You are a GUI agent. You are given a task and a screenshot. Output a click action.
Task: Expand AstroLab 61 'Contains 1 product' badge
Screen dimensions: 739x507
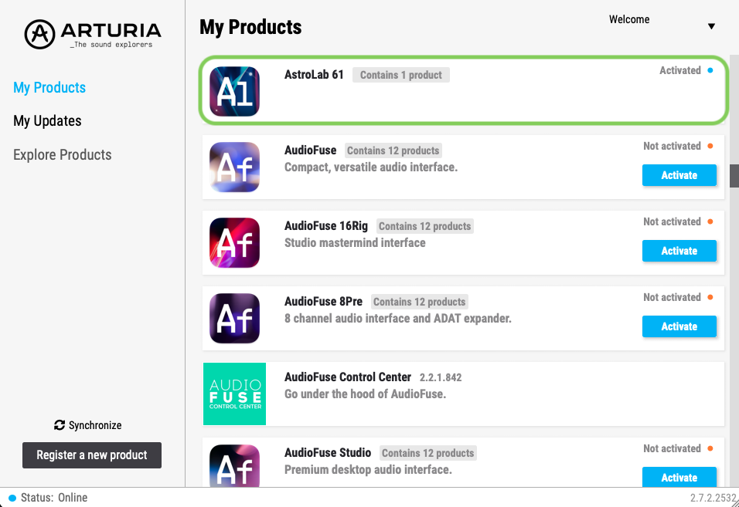click(x=401, y=76)
